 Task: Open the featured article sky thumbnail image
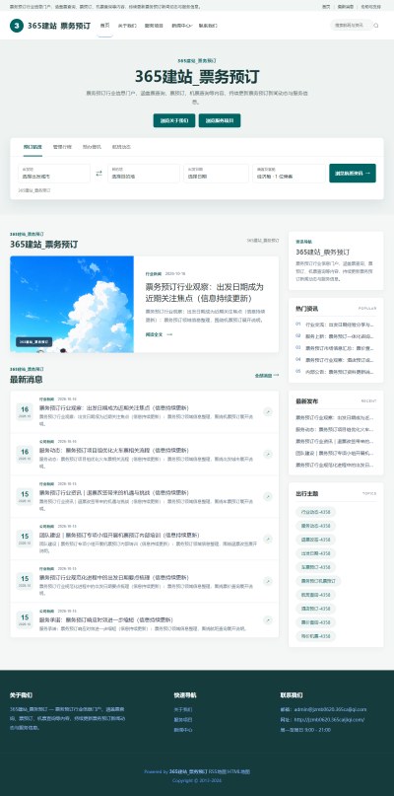72,304
